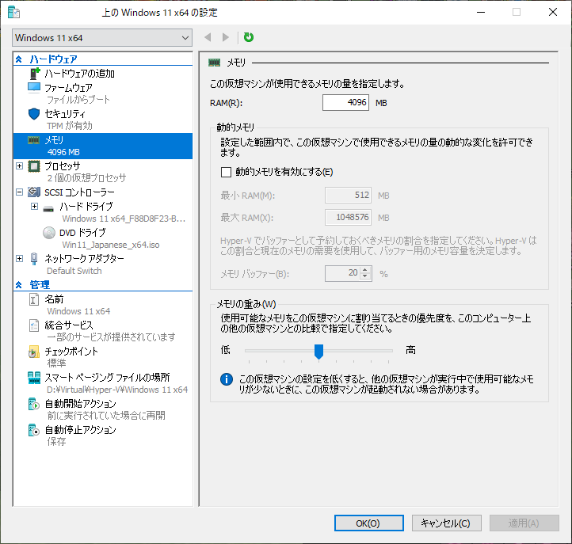Click the forward arrow navigation icon
The height and width of the screenshot is (544, 572).
(226, 37)
